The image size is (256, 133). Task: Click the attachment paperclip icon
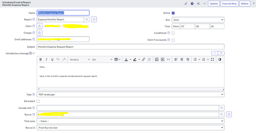click(x=186, y=3)
